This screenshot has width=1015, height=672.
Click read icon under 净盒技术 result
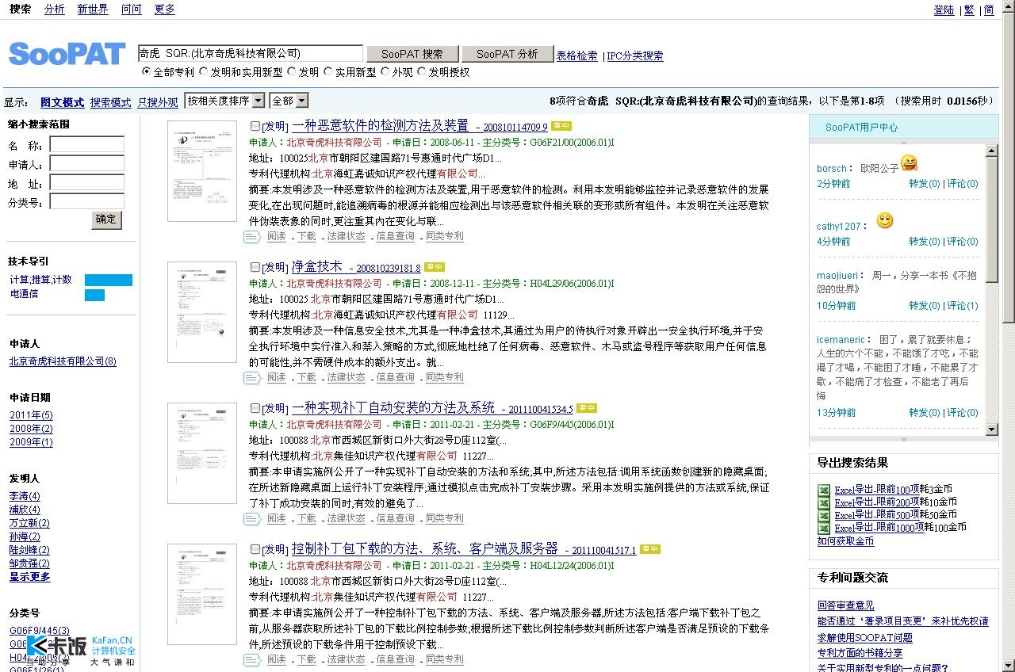(252, 378)
